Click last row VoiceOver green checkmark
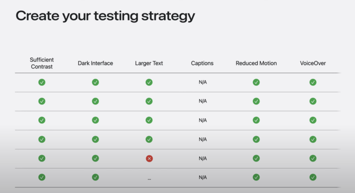The width and height of the screenshot is (355, 193). (313, 177)
